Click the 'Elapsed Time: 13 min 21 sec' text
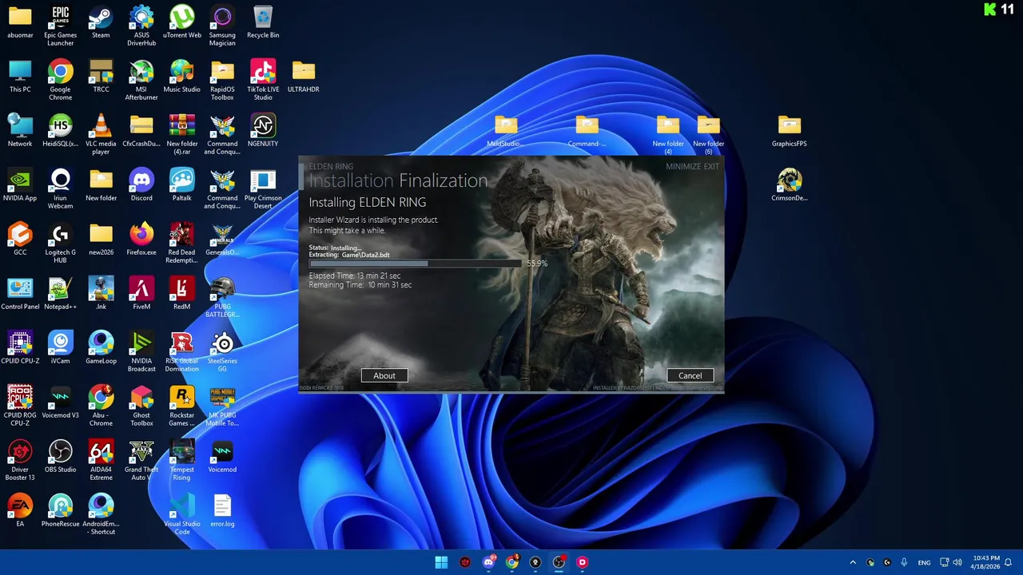 355,276
